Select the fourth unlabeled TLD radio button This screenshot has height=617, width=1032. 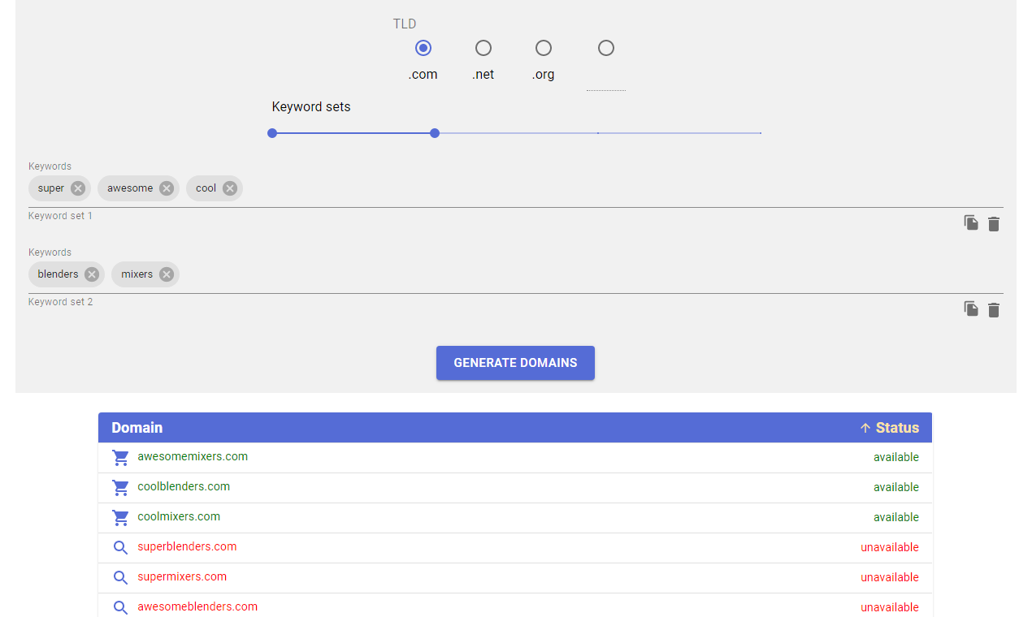click(605, 48)
